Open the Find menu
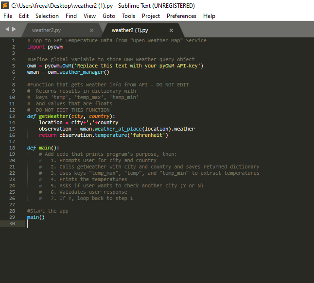The height and width of the screenshot is (283, 314). point(71,16)
